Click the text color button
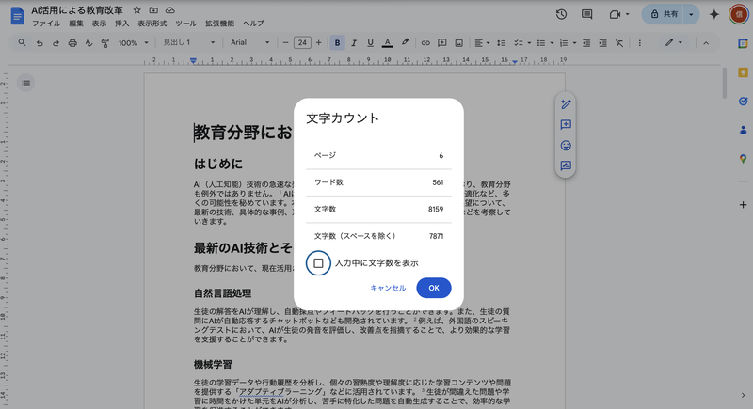The image size is (753, 409). 387,42
